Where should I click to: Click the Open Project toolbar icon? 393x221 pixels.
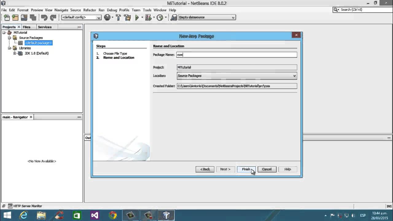tap(24, 17)
